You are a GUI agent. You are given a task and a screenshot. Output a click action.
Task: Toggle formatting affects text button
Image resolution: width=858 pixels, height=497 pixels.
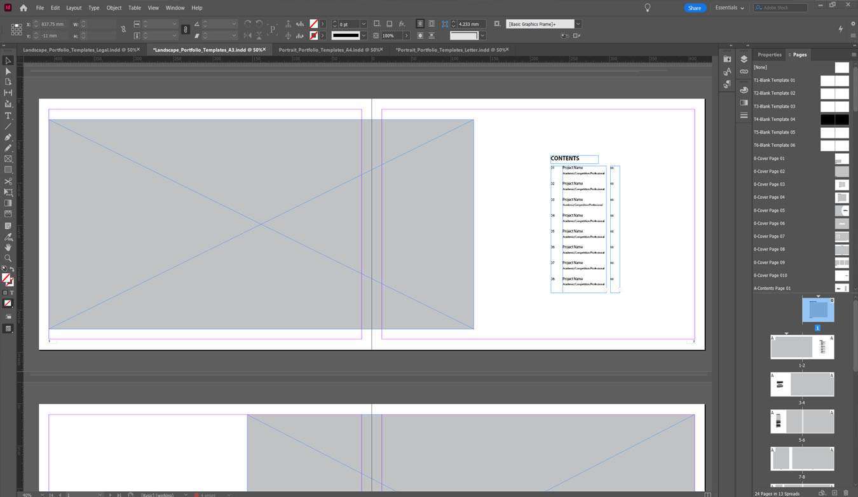point(11,292)
